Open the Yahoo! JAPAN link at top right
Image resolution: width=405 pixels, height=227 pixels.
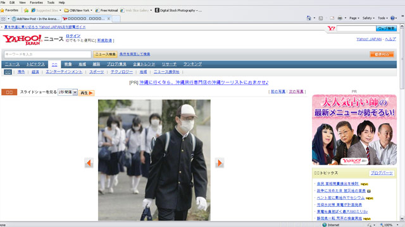[369, 39]
